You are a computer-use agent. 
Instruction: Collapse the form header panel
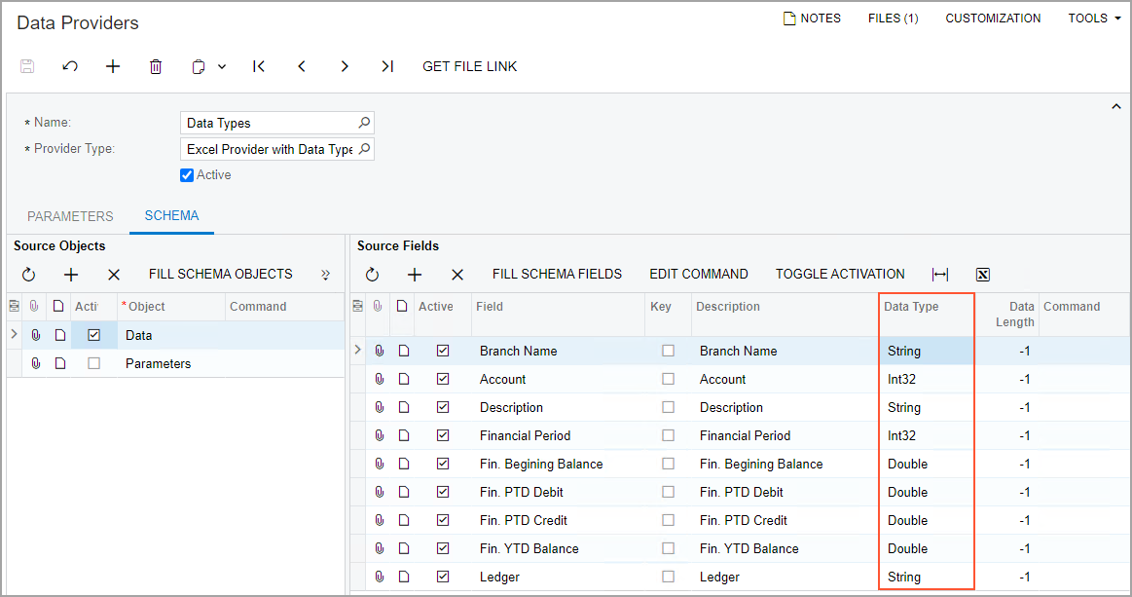click(x=1116, y=106)
